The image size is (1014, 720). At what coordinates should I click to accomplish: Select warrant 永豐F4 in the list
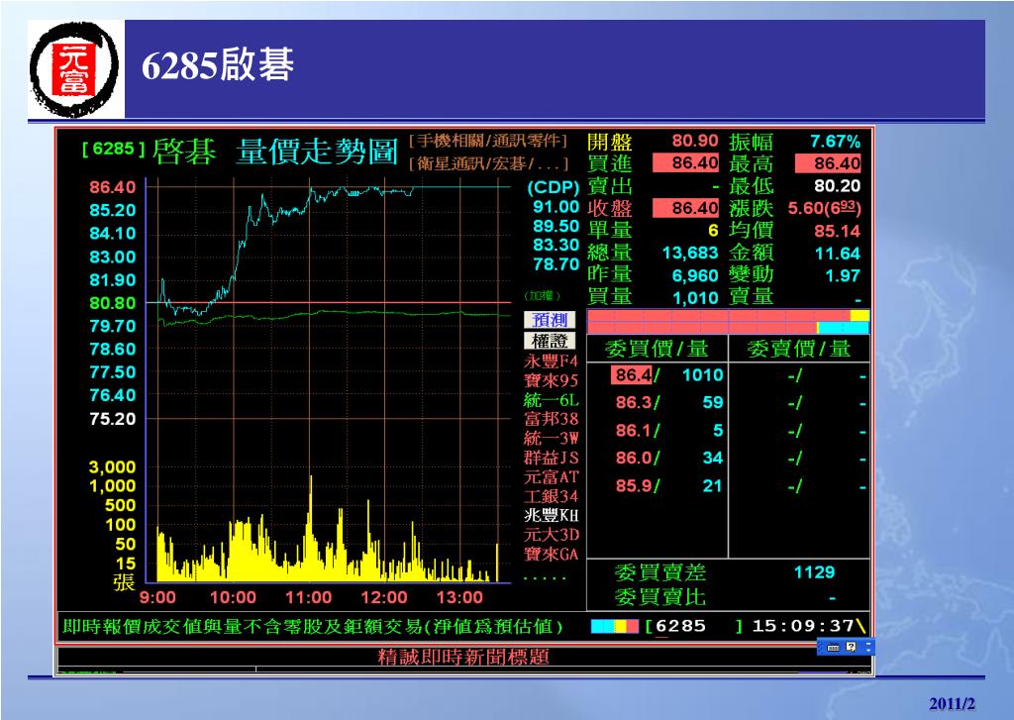click(x=551, y=360)
